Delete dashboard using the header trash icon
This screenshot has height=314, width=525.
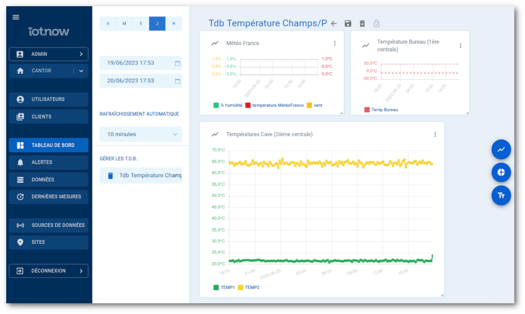tap(362, 23)
